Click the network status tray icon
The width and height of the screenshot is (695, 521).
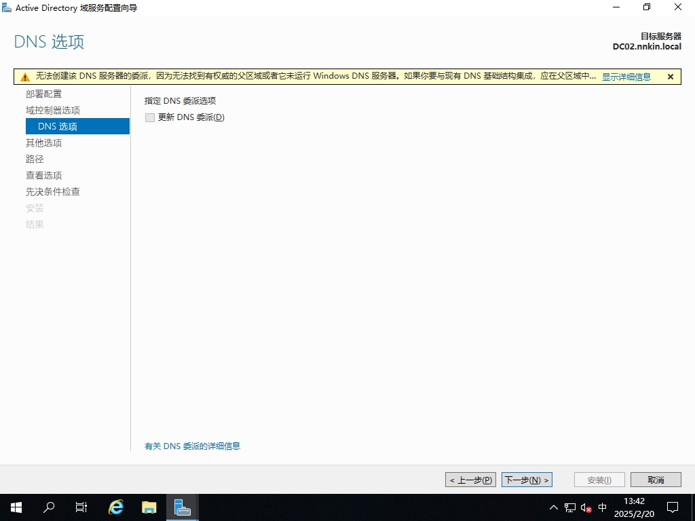click(x=570, y=507)
